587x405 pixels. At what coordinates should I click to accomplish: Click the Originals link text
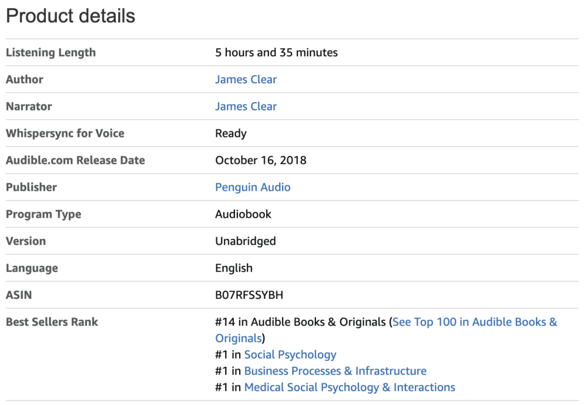(x=238, y=338)
